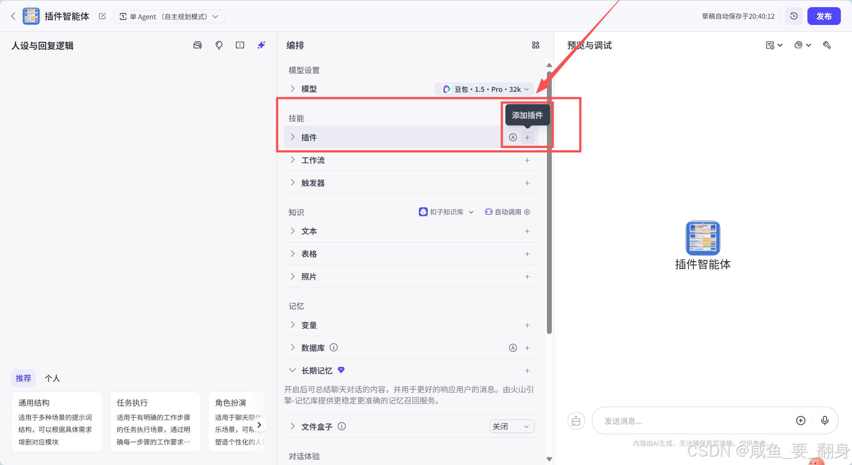Viewport: 852px width, 465px height.
Task: Click the 插件智能体 avatar in preview
Action: pyautogui.click(x=703, y=238)
